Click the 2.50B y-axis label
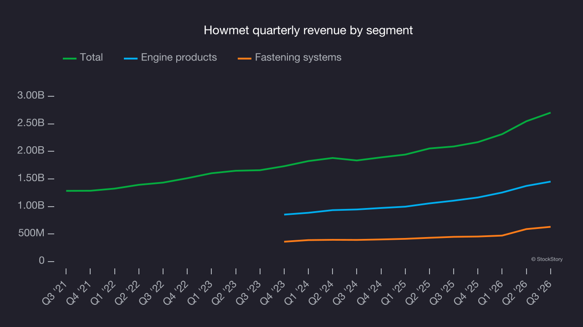The image size is (583, 327). click(31, 124)
